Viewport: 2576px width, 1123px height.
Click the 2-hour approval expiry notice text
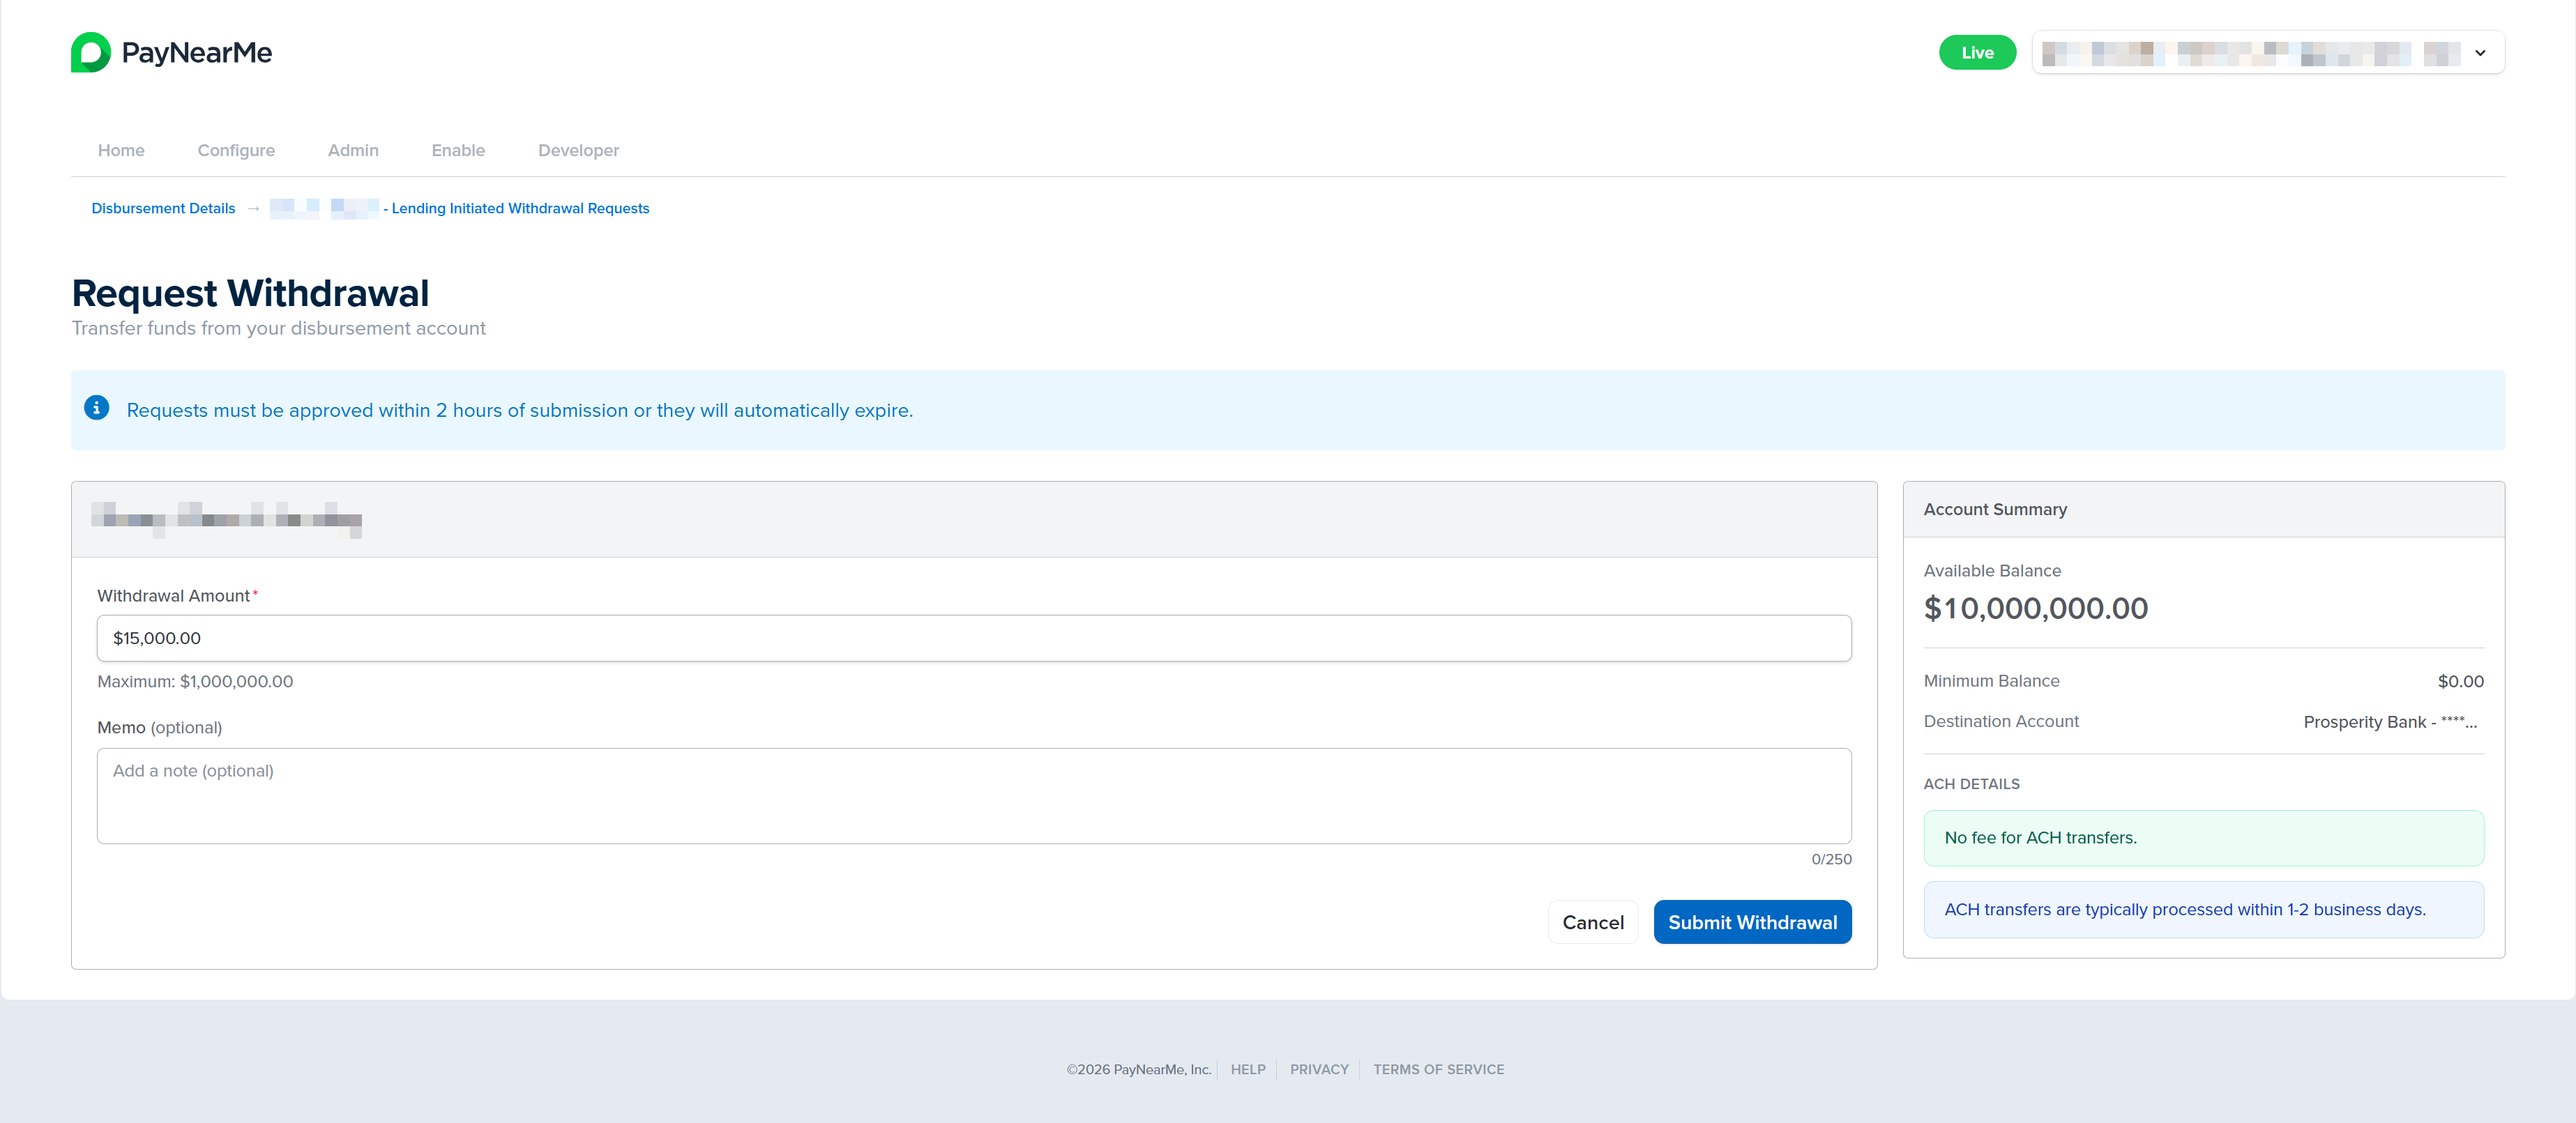(x=519, y=410)
